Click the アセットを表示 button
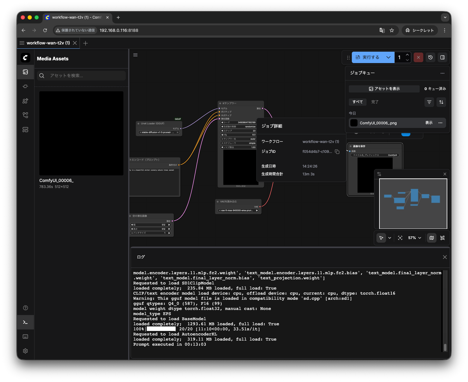This screenshot has height=382, width=468. pyautogui.click(x=384, y=89)
